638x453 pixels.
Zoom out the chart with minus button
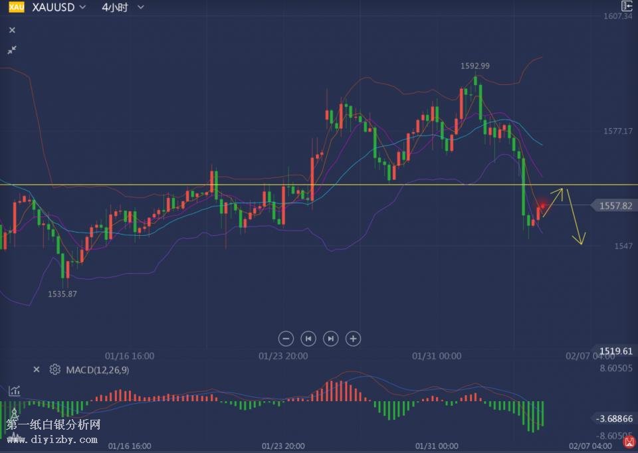(286, 339)
